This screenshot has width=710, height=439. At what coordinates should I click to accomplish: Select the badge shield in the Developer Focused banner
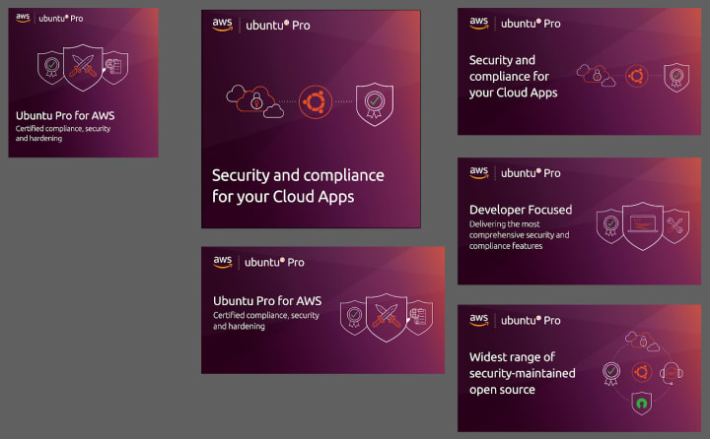(x=610, y=225)
